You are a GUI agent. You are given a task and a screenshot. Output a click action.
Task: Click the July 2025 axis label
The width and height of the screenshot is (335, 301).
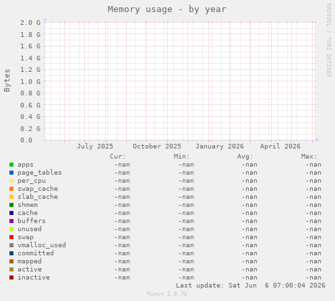point(95,146)
